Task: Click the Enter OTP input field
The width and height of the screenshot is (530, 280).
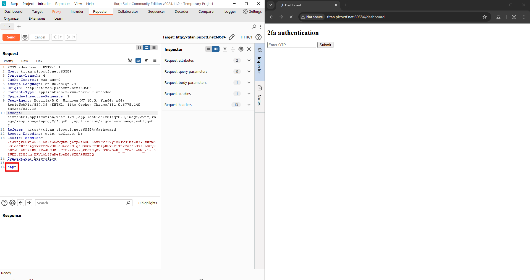Action: pos(292,45)
